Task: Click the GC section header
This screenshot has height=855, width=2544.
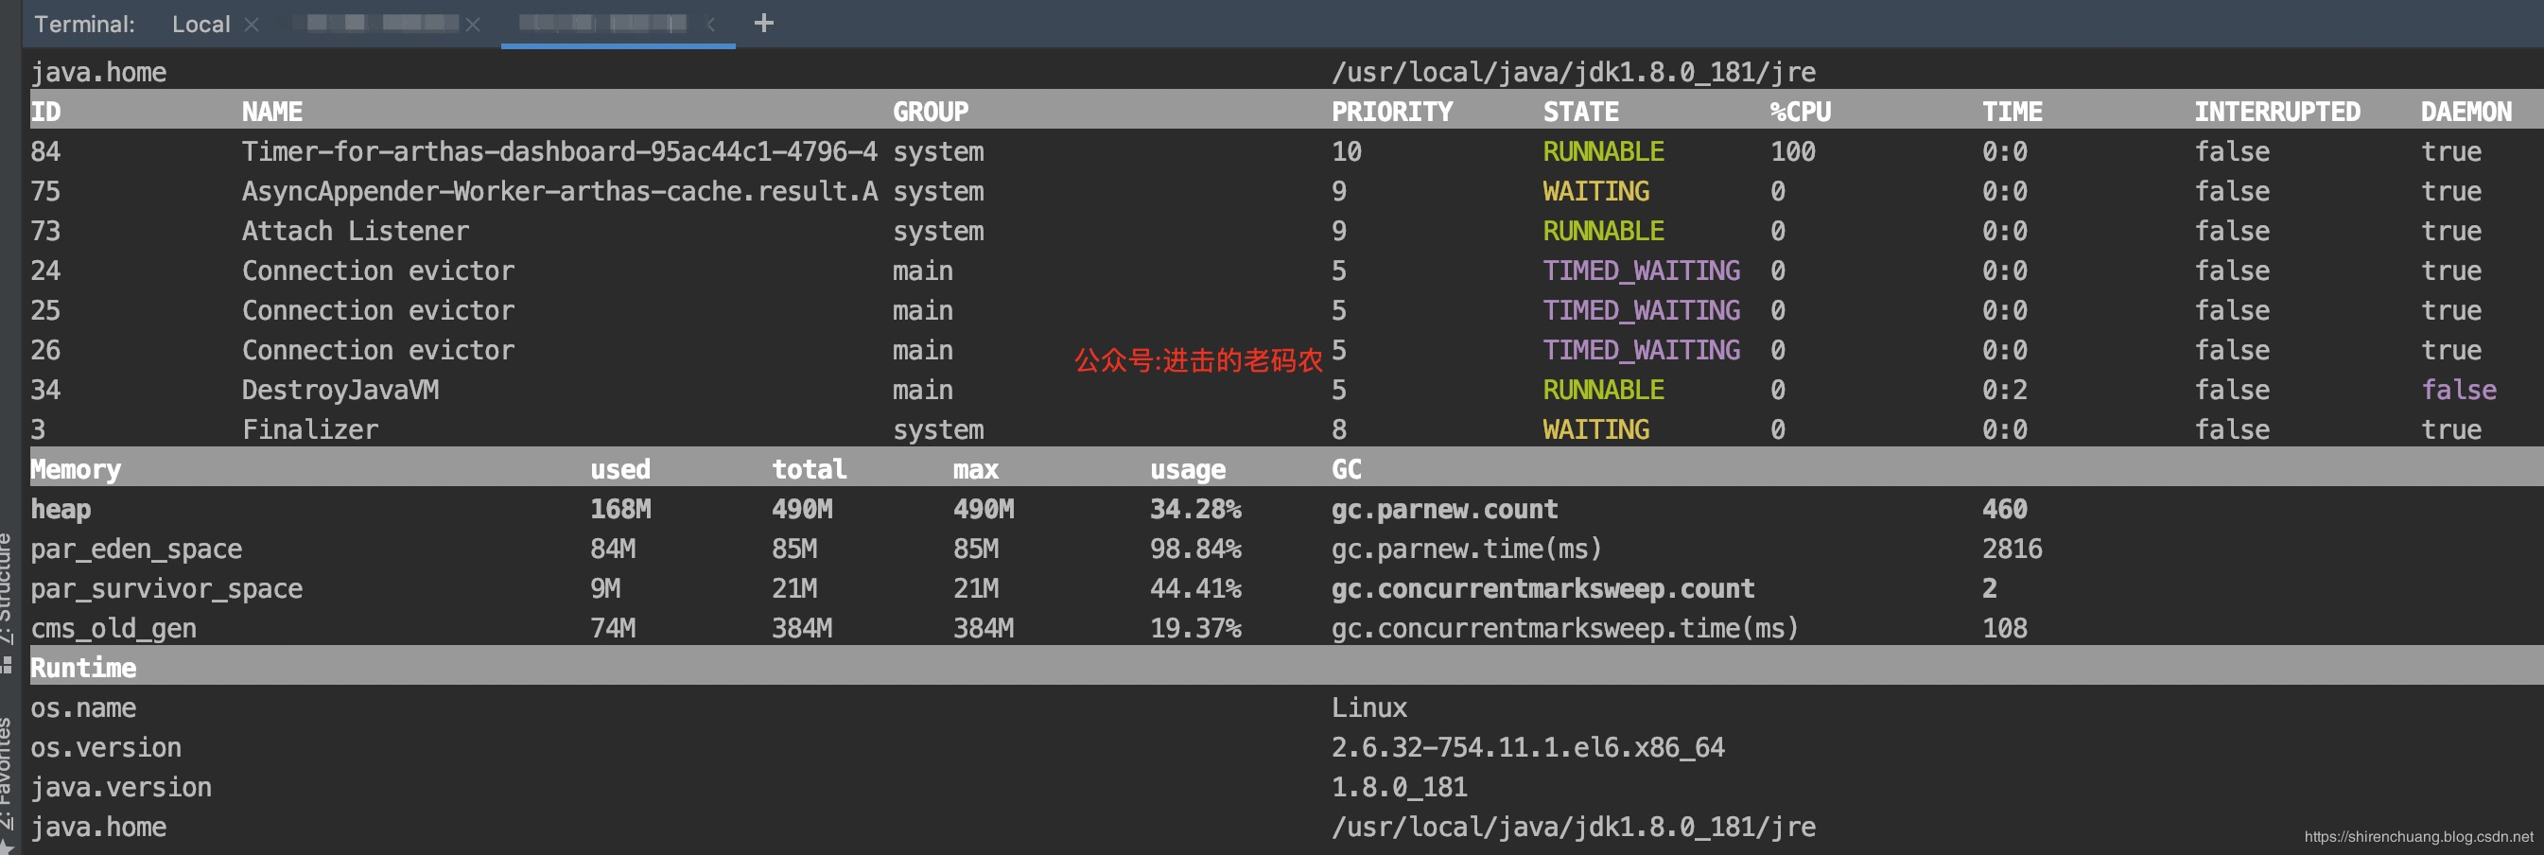Action: [1346, 469]
